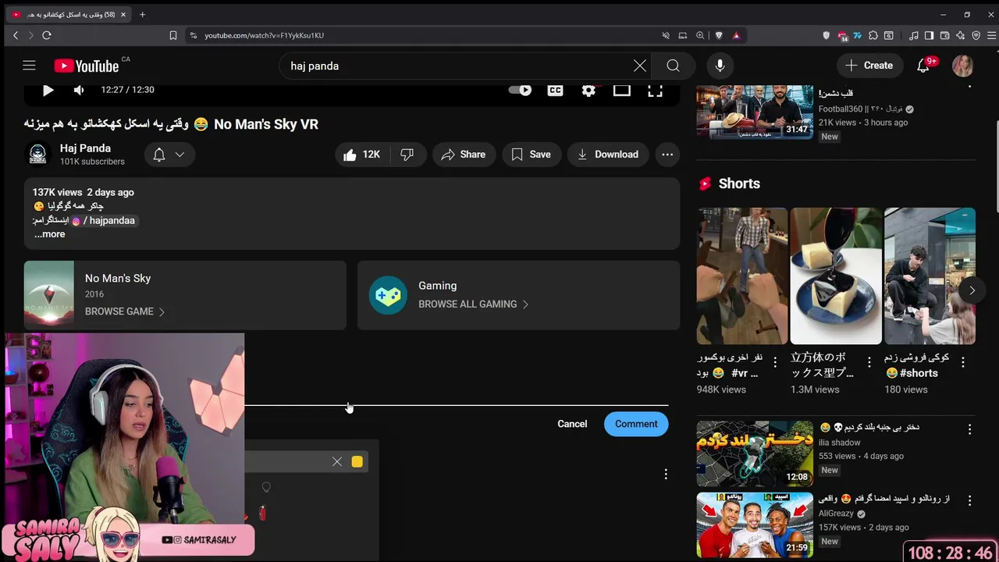Viewport: 999px width, 562px height.
Task: Open hajpandaa Instagram link
Action: click(103, 220)
